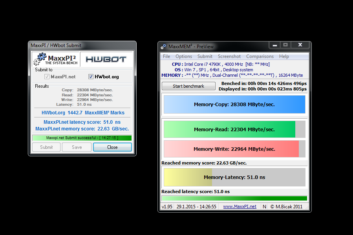Screen dimensions: 353x235
Task: Click the MaxxPI² system bench logo
Action: tap(56, 59)
